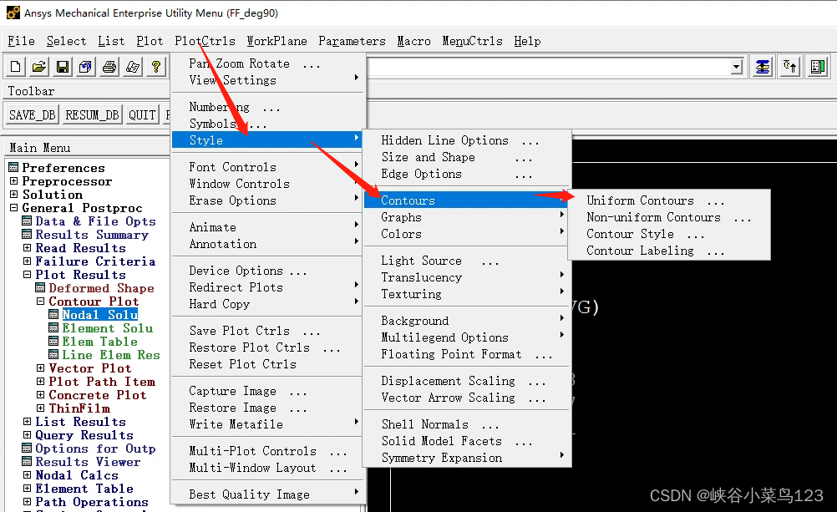Expand the Read Results node
The image size is (837, 512).
(28, 248)
